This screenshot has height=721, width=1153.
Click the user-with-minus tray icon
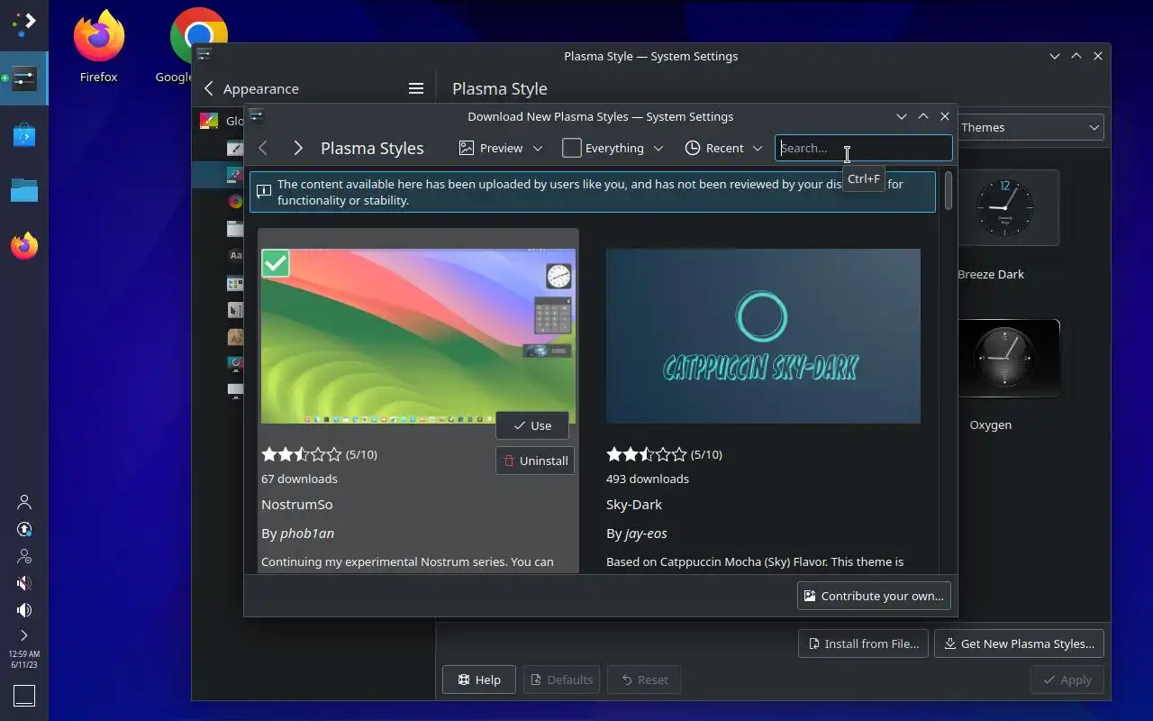pos(24,556)
